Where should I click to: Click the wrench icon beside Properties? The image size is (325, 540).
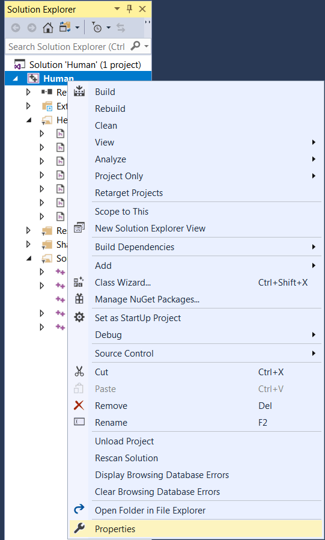click(x=79, y=529)
